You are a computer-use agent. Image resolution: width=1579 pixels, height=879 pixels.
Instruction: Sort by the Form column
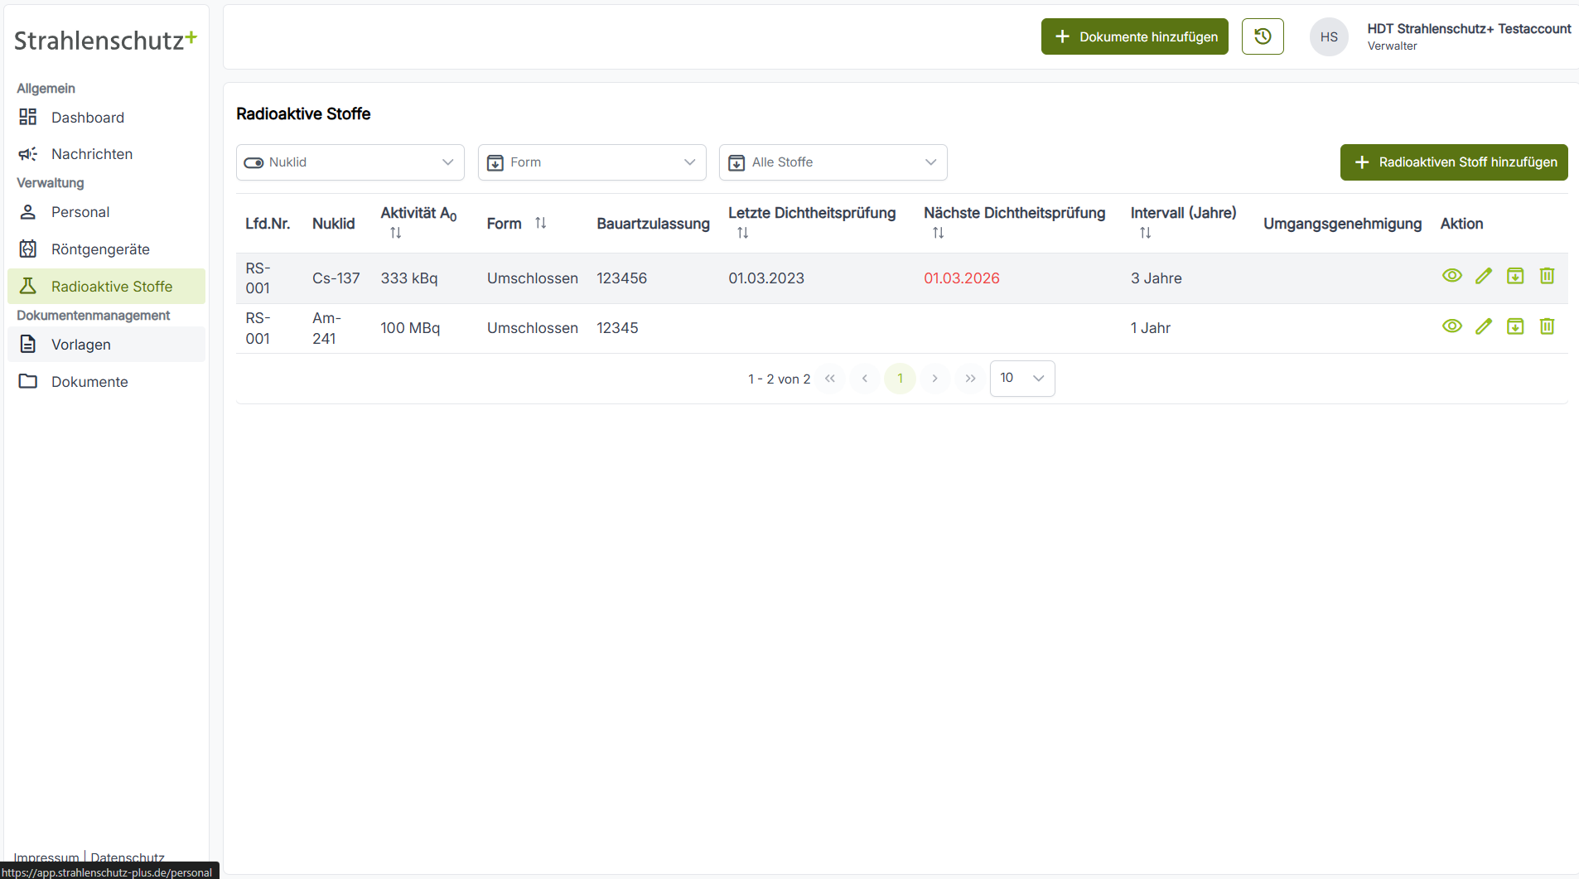541,223
